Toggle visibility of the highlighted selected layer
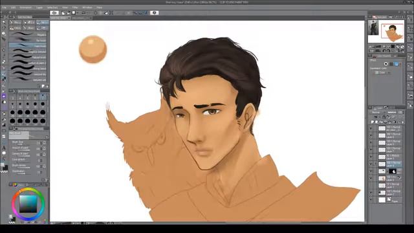This screenshot has height=233, width=414. tap(371, 164)
